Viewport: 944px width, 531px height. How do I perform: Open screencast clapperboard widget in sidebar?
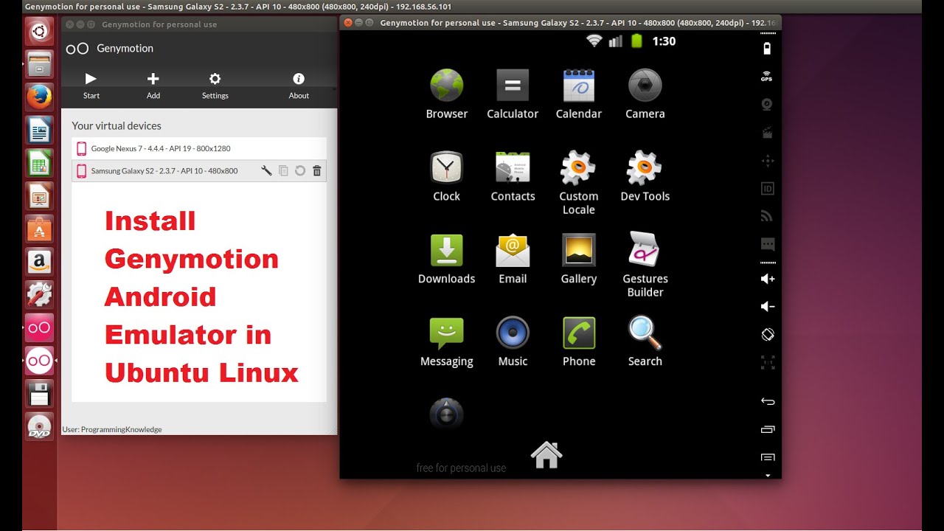(x=767, y=133)
